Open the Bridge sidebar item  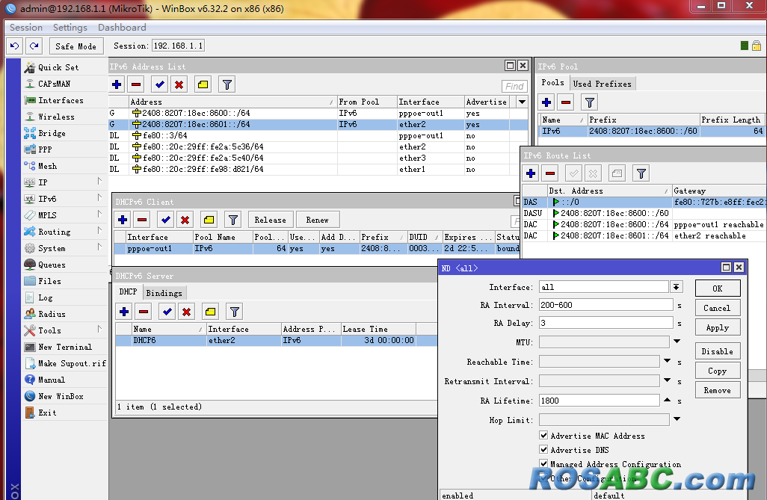coord(52,133)
